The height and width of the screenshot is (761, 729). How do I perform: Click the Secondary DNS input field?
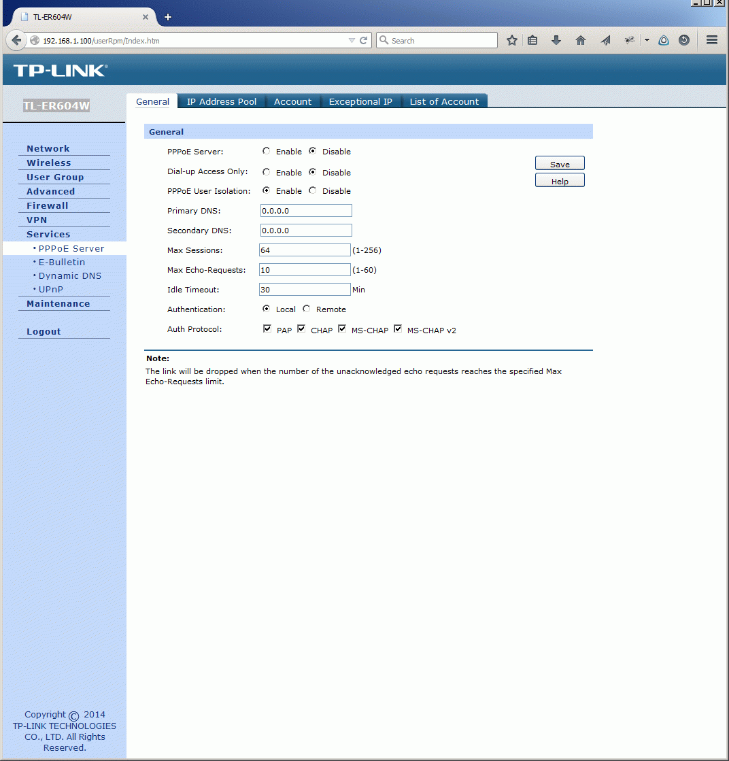[x=306, y=230]
